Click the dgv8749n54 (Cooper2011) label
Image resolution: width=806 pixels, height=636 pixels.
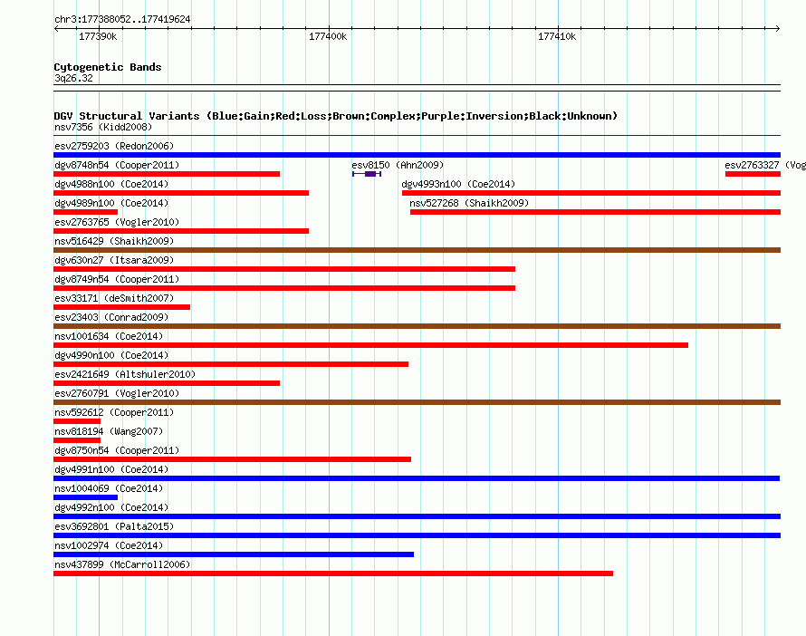pyautogui.click(x=117, y=279)
